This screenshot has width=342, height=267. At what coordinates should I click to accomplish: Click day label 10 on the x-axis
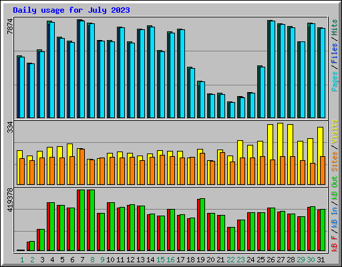110,260
